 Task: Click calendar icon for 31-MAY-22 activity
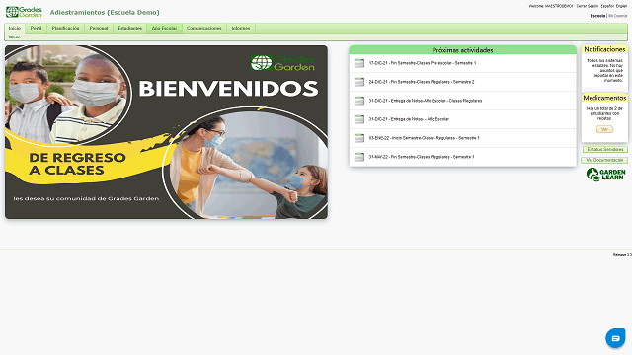click(x=359, y=157)
